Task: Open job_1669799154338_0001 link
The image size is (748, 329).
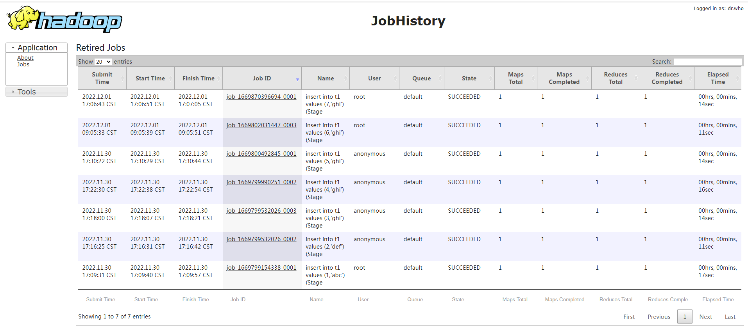Action: [x=261, y=268]
